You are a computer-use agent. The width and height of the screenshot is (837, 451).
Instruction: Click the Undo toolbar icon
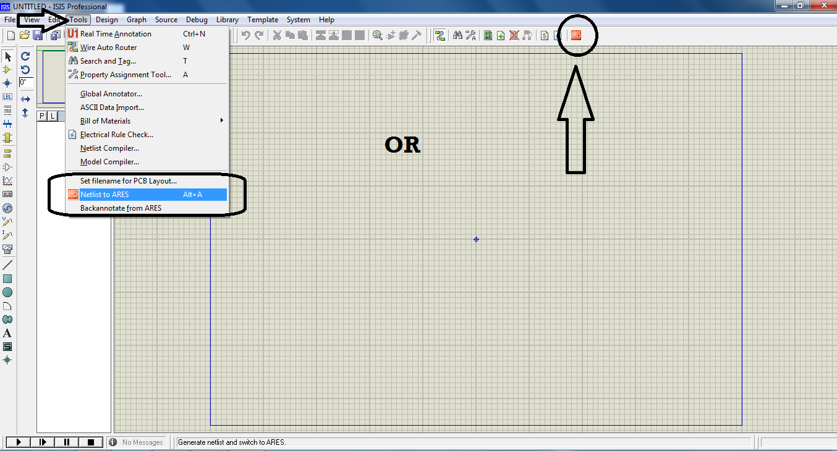click(x=246, y=35)
